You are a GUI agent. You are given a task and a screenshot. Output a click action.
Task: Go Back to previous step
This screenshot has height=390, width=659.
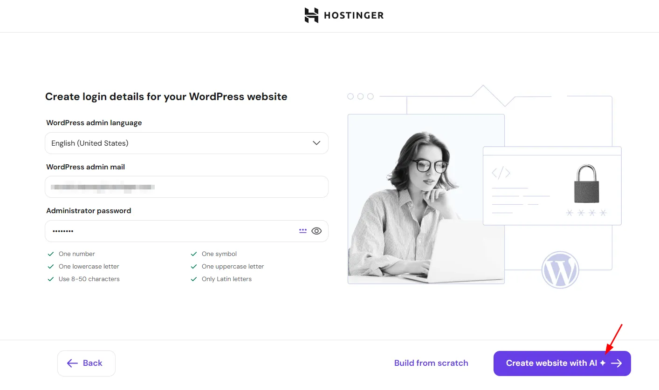[86, 363]
